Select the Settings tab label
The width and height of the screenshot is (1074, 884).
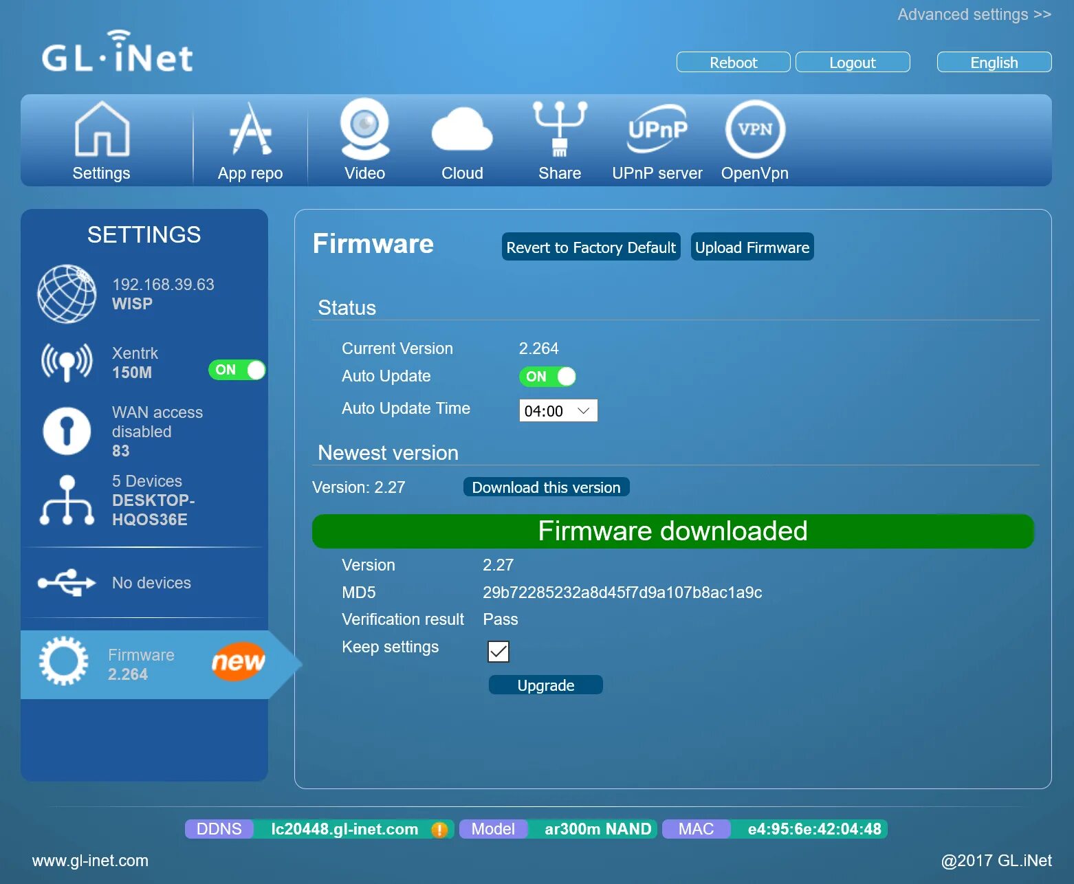pos(102,173)
